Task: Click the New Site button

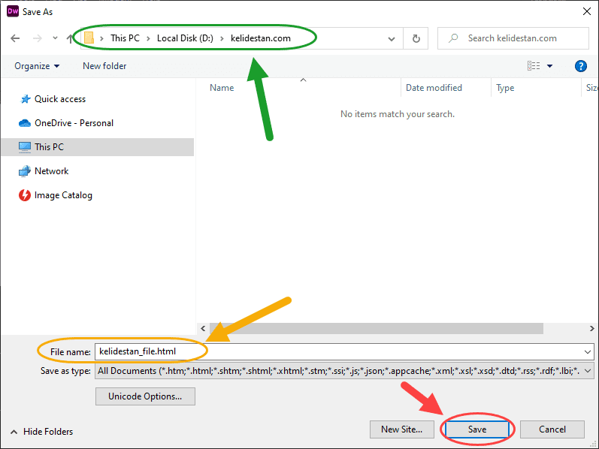Action: click(x=402, y=429)
